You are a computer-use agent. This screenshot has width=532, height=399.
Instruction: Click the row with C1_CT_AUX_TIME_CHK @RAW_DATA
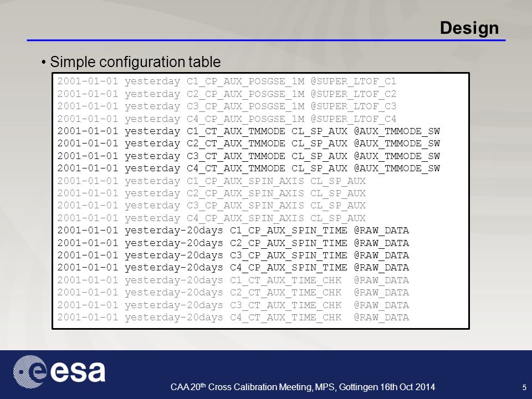pos(233,280)
